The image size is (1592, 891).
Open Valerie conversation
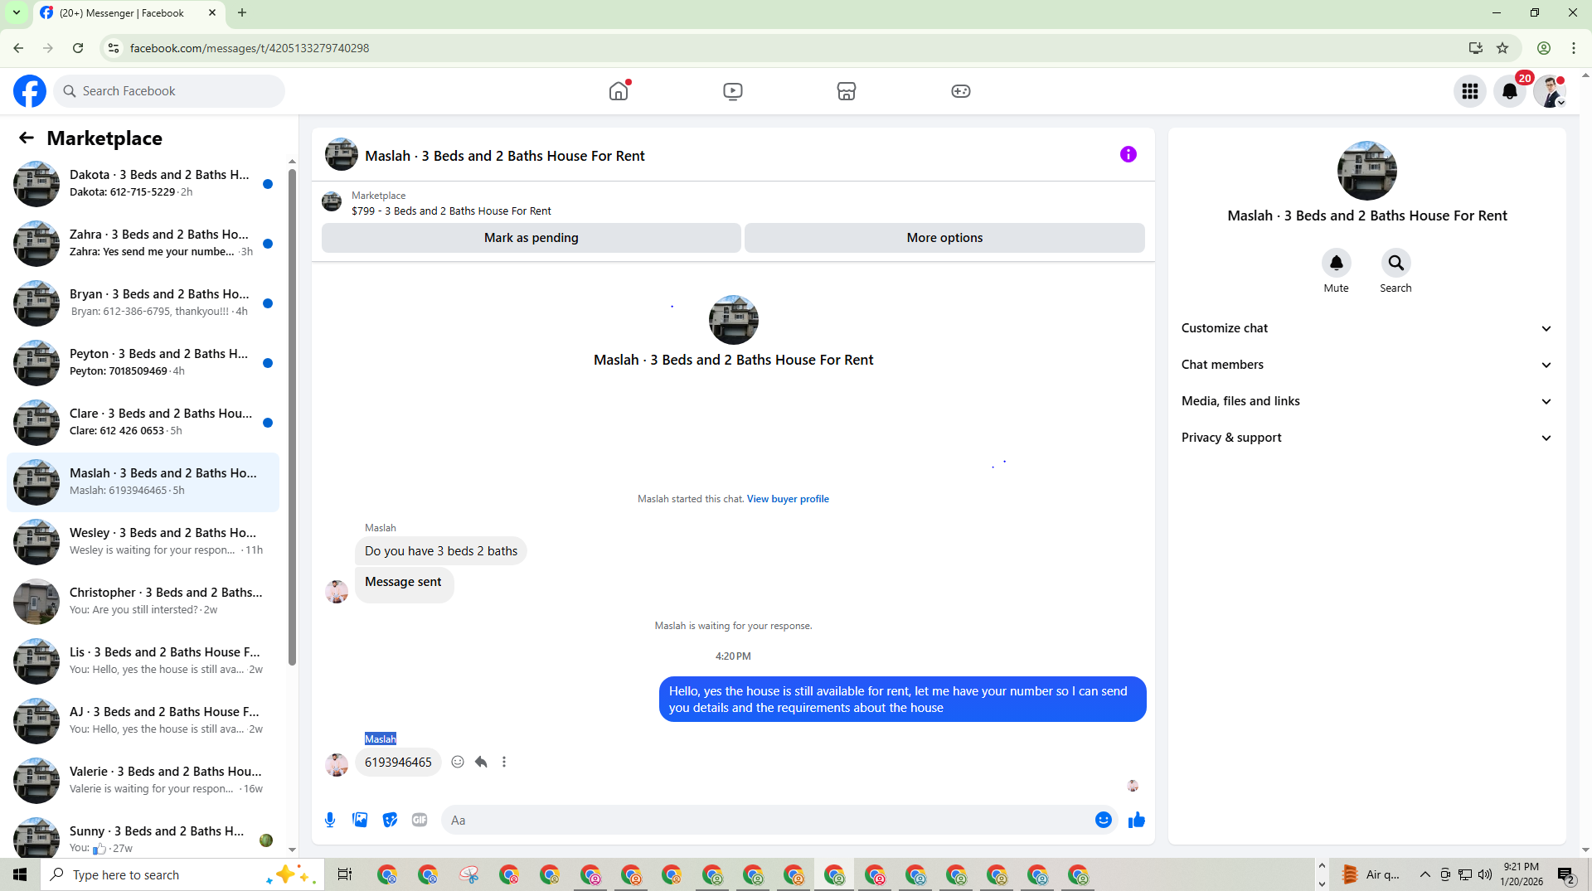point(143,781)
